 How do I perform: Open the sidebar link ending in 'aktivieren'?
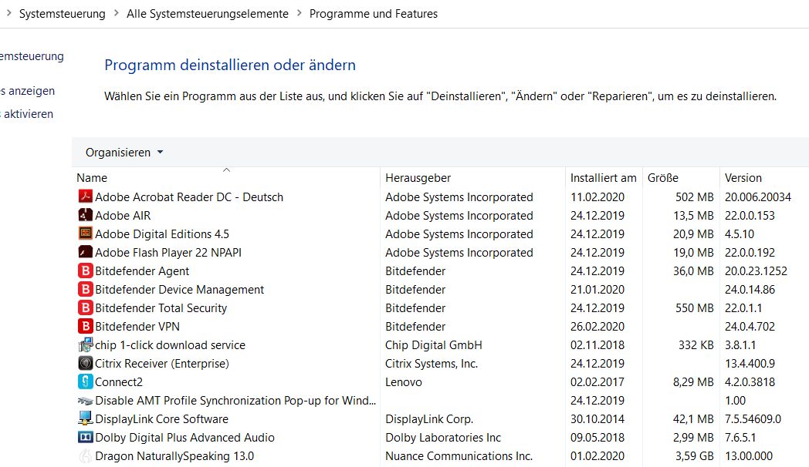pyautogui.click(x=26, y=114)
